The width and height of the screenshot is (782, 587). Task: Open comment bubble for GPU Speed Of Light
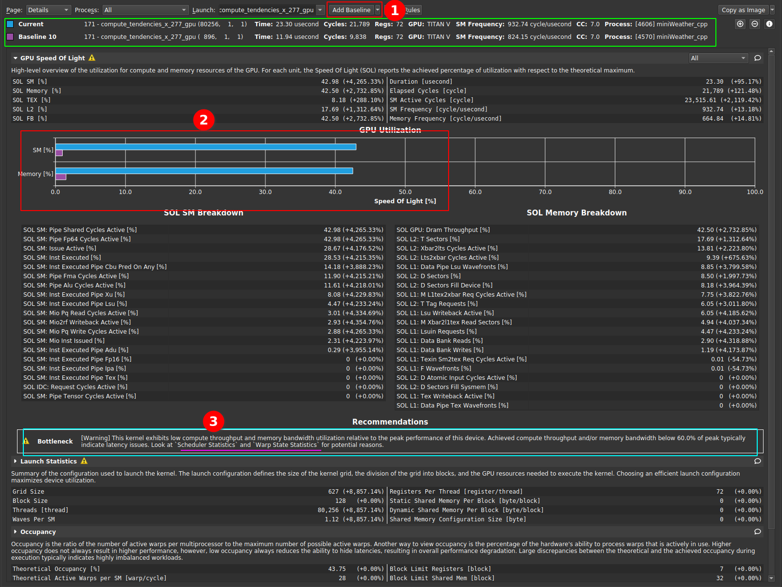click(x=757, y=58)
